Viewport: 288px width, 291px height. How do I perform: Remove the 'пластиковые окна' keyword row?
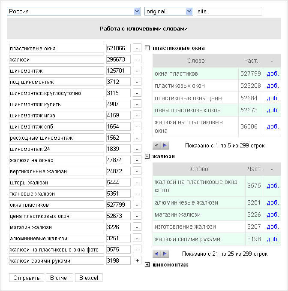pos(137,49)
